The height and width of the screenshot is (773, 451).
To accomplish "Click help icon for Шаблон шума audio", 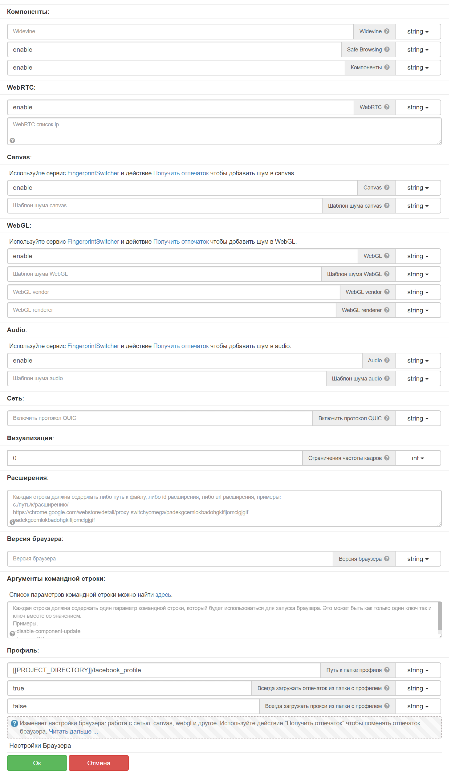I will (387, 379).
